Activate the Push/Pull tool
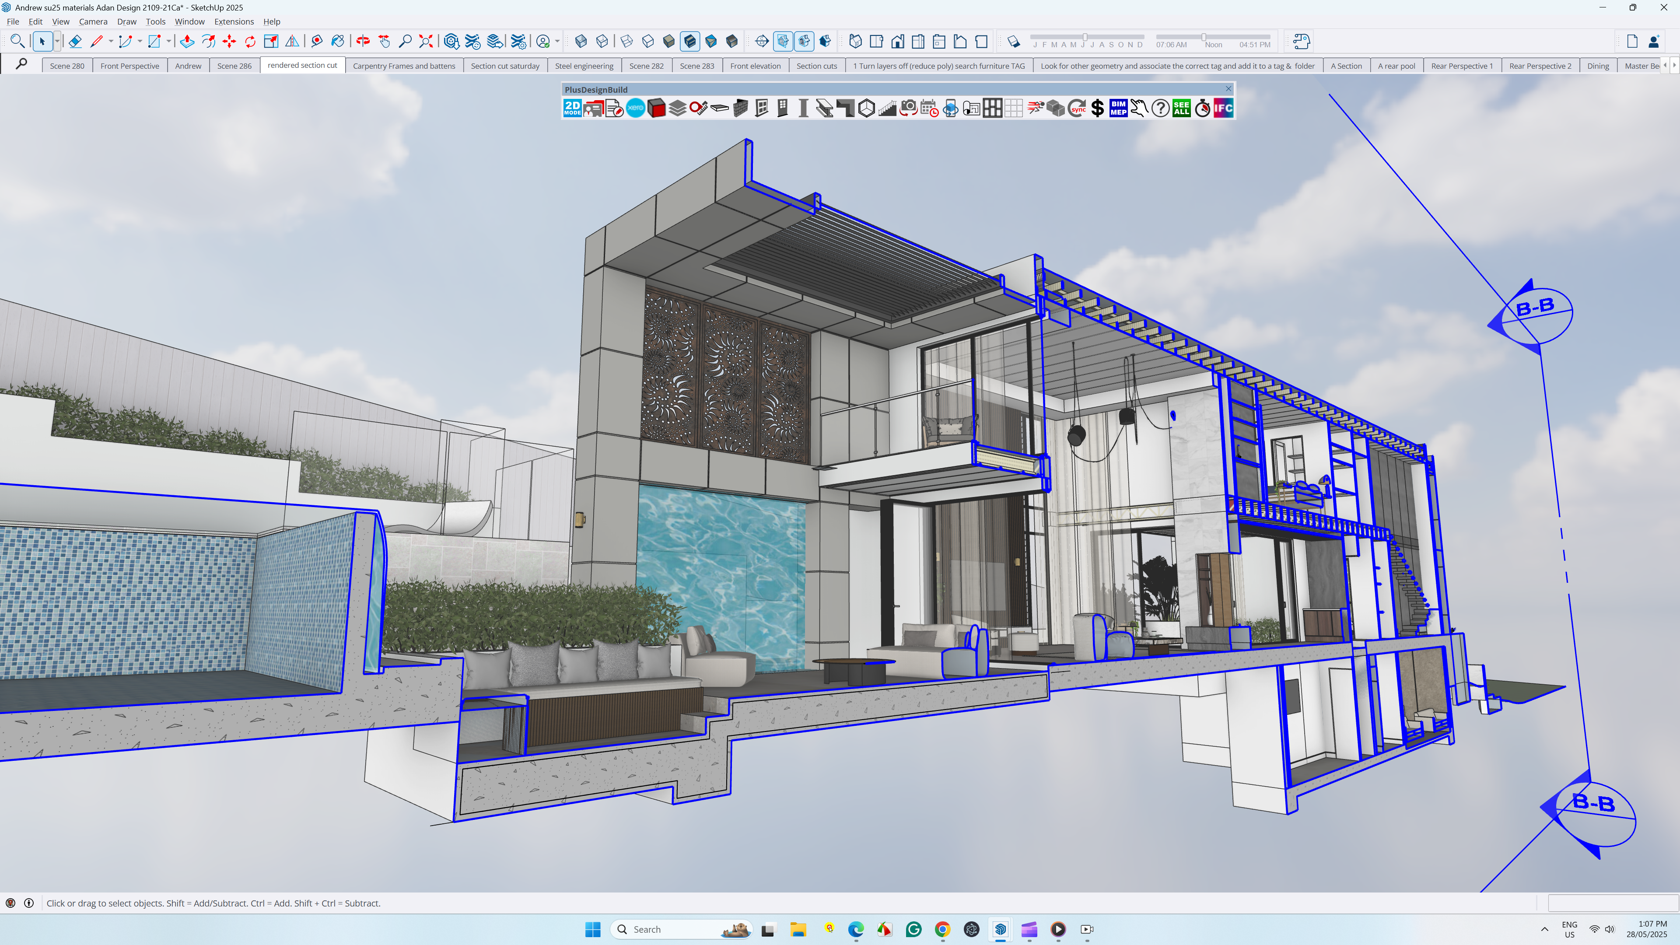This screenshot has width=1680, height=945. coord(186,42)
